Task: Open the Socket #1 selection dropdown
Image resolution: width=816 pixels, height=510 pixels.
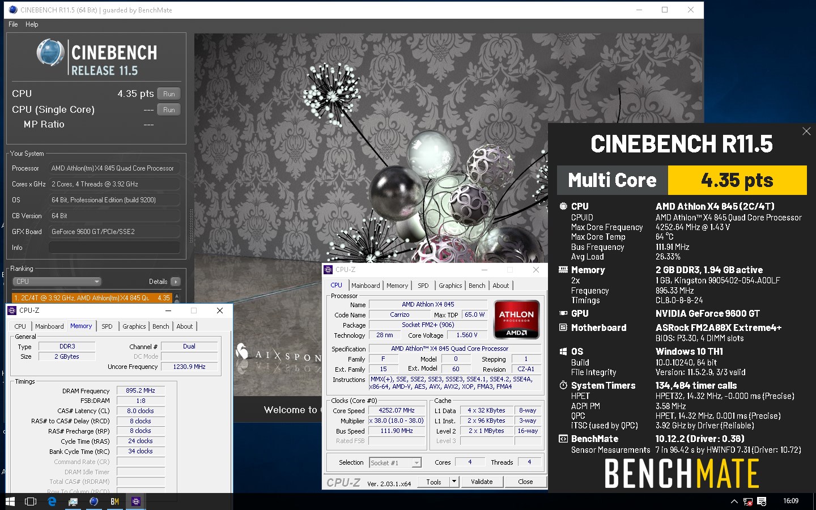Action: click(395, 462)
